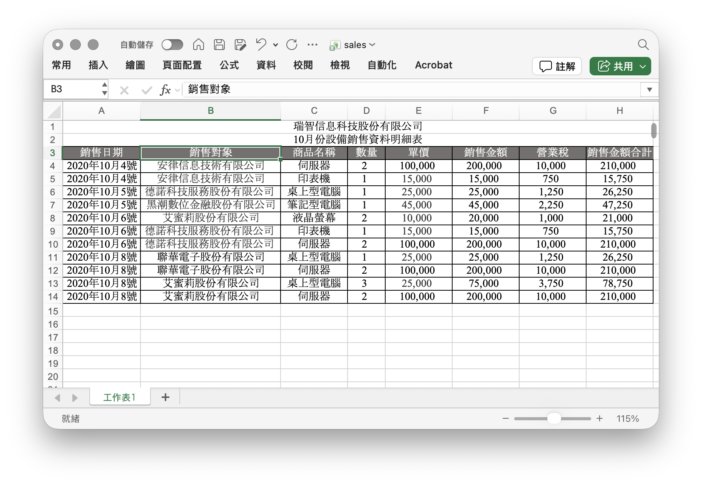Click the search magnifier icon
Viewport: 702px width, 486px height.
pyautogui.click(x=643, y=45)
